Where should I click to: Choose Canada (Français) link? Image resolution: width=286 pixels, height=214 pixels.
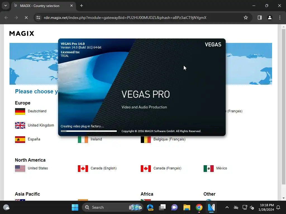168,168
